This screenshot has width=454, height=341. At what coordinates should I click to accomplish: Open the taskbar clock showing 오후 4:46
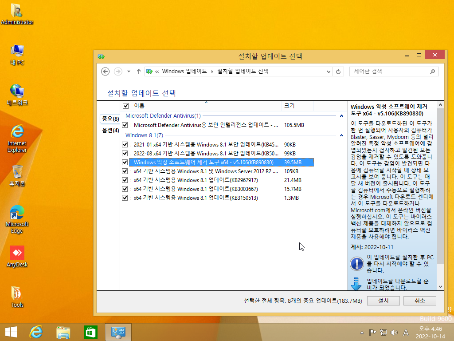[x=430, y=333]
